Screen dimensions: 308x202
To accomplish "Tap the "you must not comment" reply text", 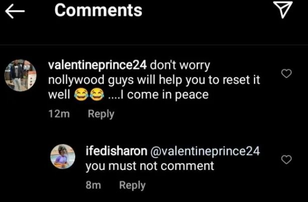I will click(149, 166).
